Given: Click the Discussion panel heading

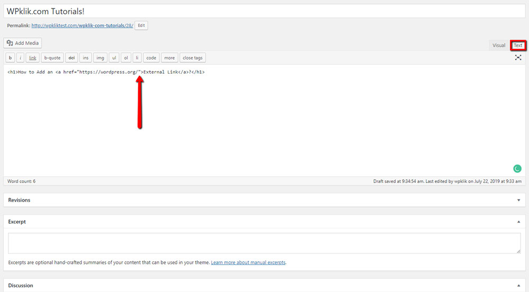Looking at the screenshot, I should click(21, 285).
